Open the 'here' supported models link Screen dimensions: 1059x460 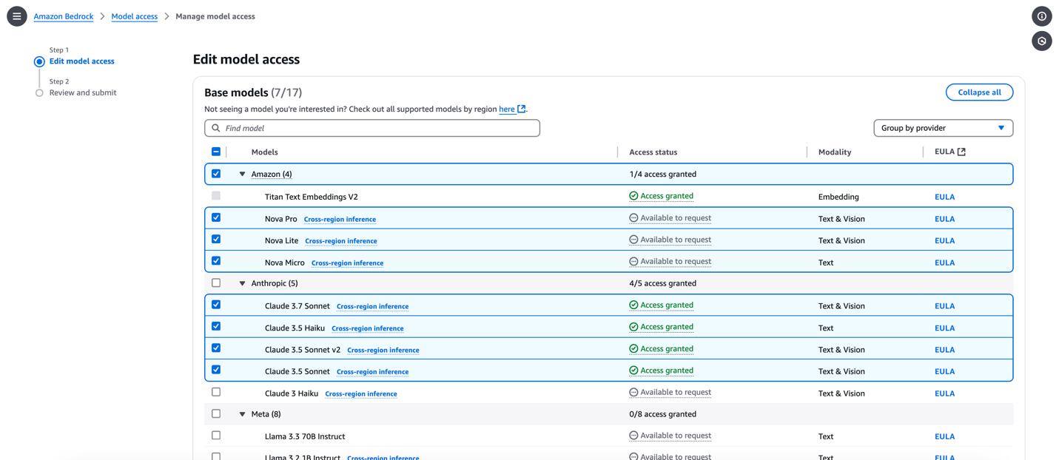(x=507, y=109)
